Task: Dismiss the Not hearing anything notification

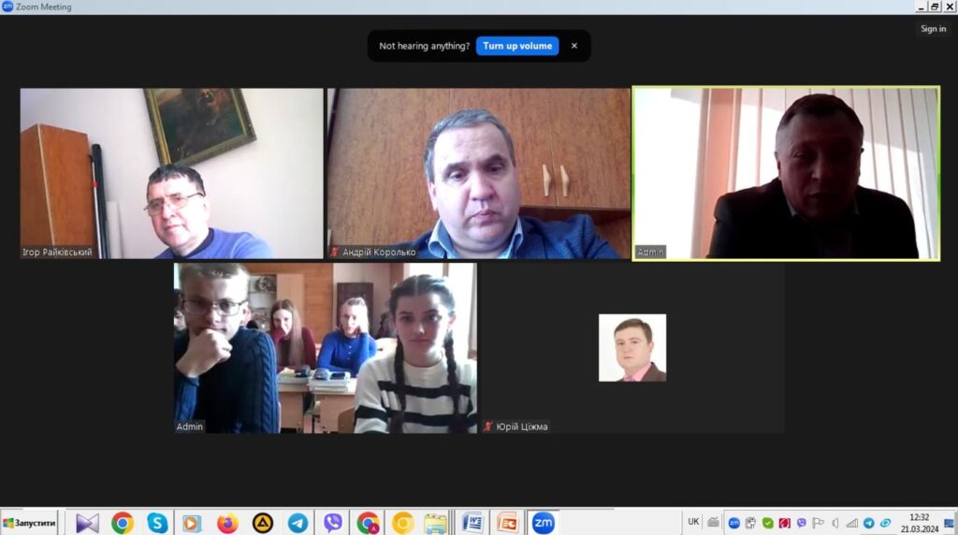Action: 574,46
